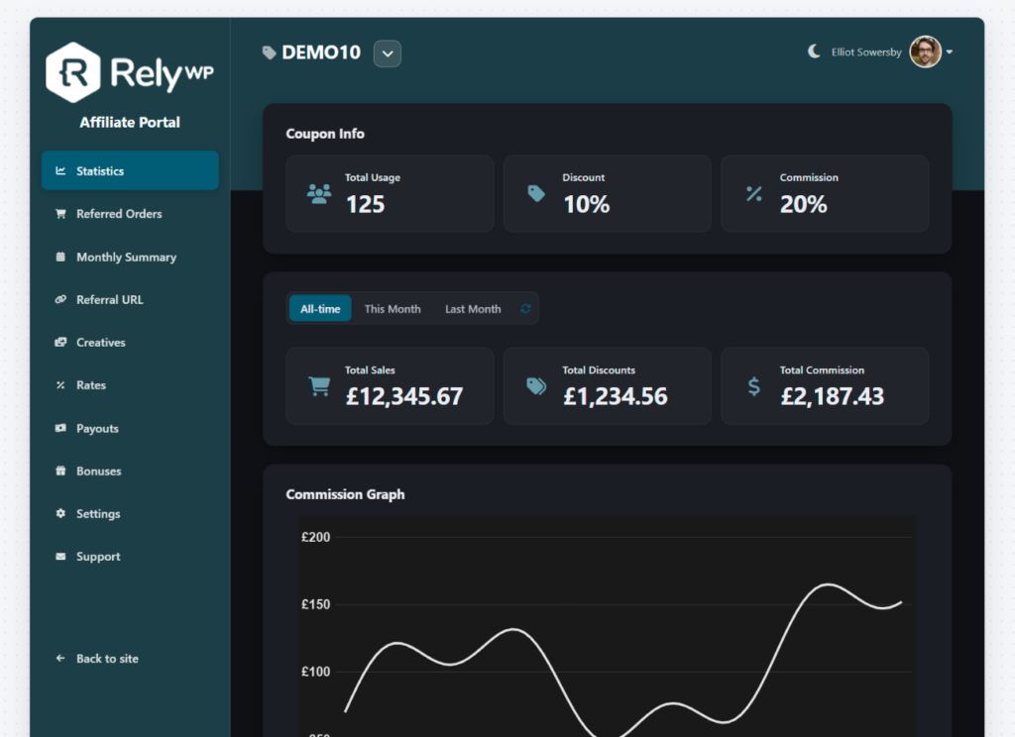Image resolution: width=1015 pixels, height=737 pixels.
Task: Click the Total Sales value £12,345.67
Action: [x=404, y=396]
